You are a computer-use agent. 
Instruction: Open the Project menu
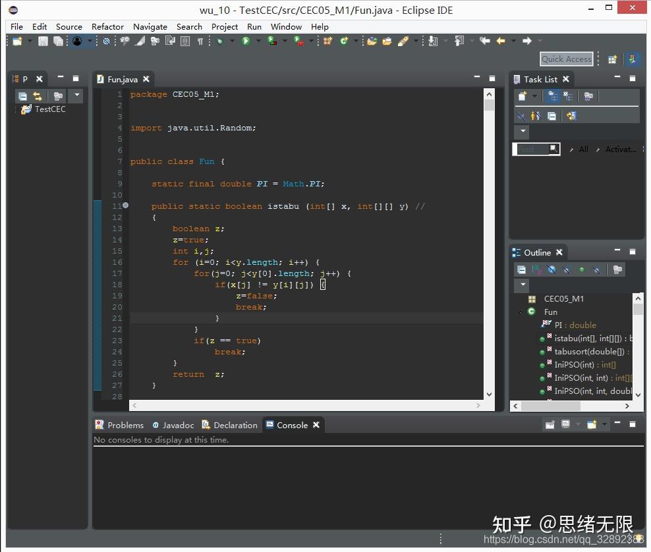click(x=224, y=26)
